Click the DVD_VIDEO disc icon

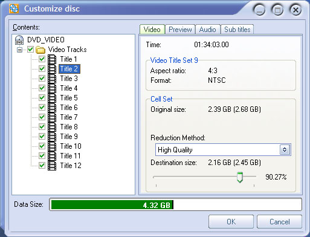coord(19,40)
